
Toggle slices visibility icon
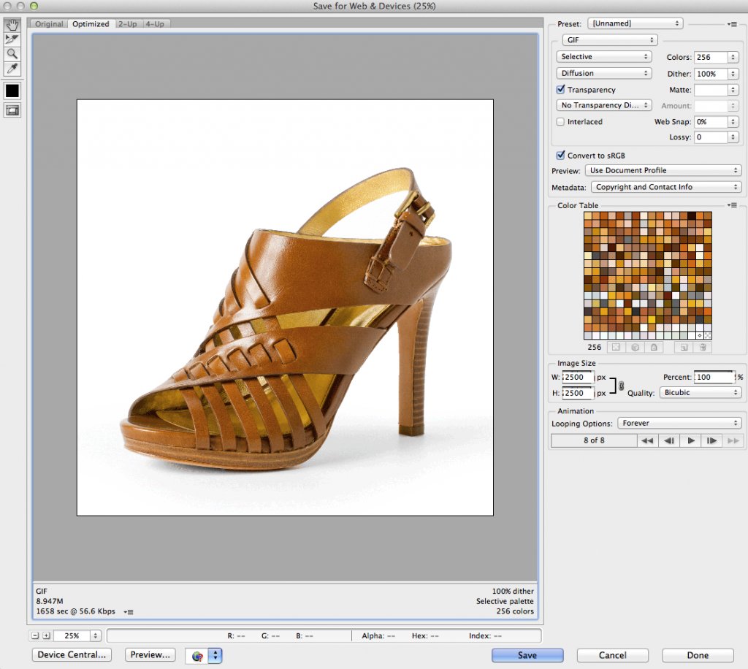tap(12, 110)
